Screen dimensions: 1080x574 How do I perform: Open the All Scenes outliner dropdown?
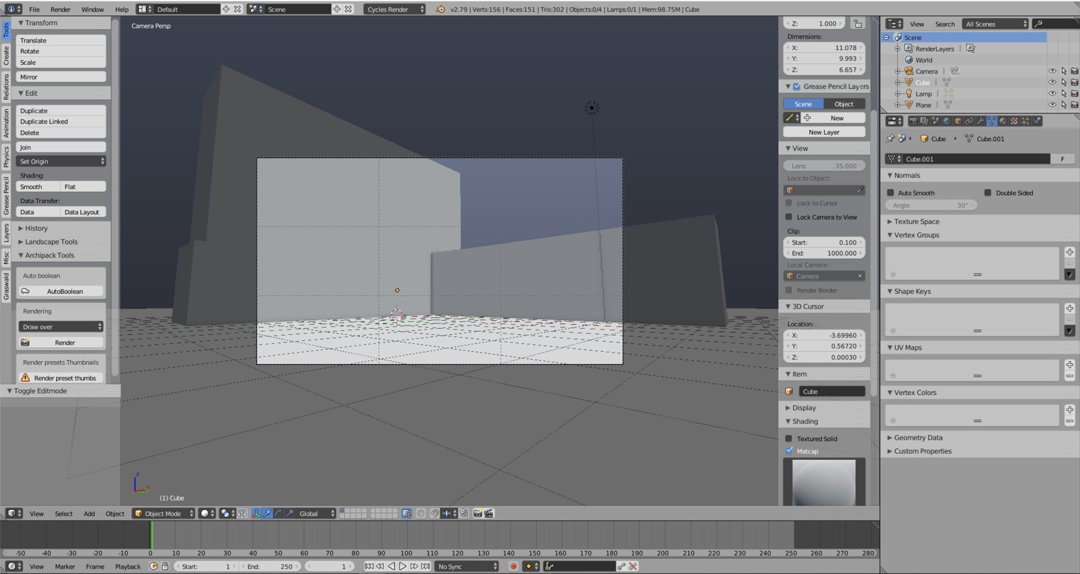coord(995,24)
